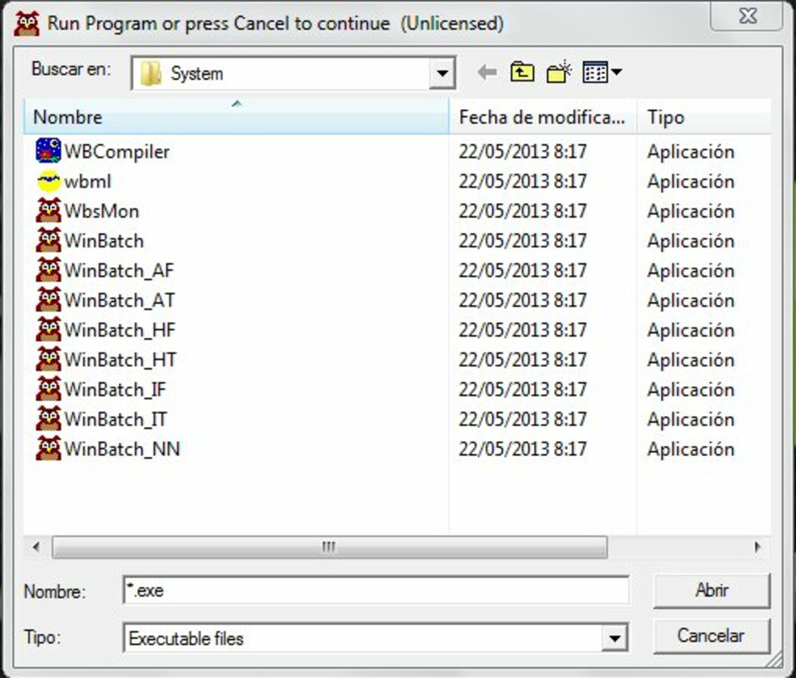796x678 pixels.
Task: Click the Nombre filename input field
Action: coord(376,590)
